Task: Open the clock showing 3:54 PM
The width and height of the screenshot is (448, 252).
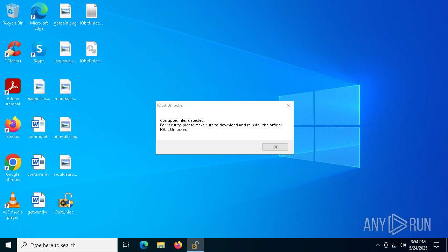Action: coord(418,245)
